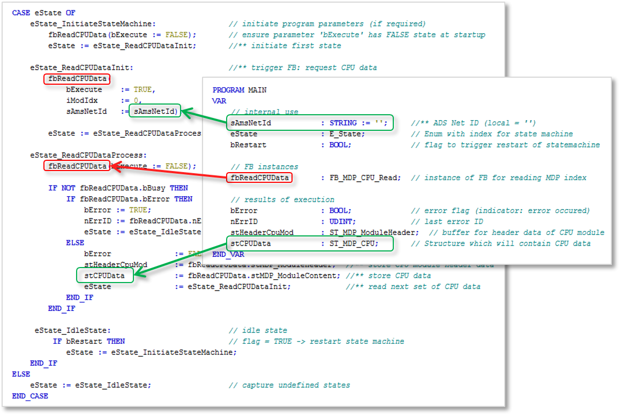The width and height of the screenshot is (621, 415).
Task: Click 'IF NOT fbReadCPUData.bBusy THEN' line
Action: click(118, 188)
